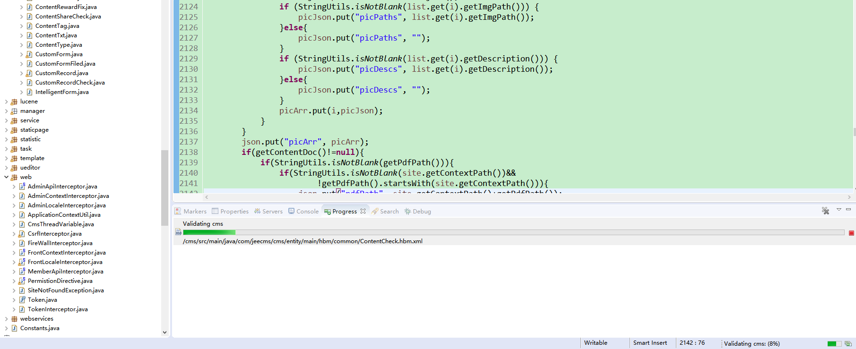Open the Debug tab
This screenshot has width=856, height=349.
417,212
